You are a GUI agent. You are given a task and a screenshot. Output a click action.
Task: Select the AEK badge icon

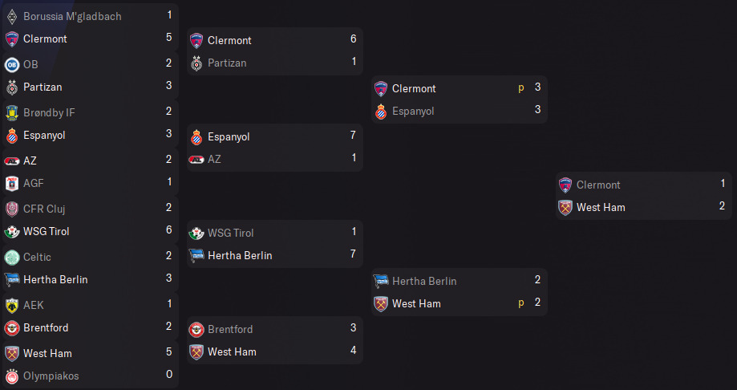pos(12,305)
